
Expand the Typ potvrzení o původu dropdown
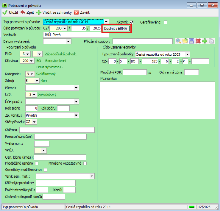pos(106,22)
